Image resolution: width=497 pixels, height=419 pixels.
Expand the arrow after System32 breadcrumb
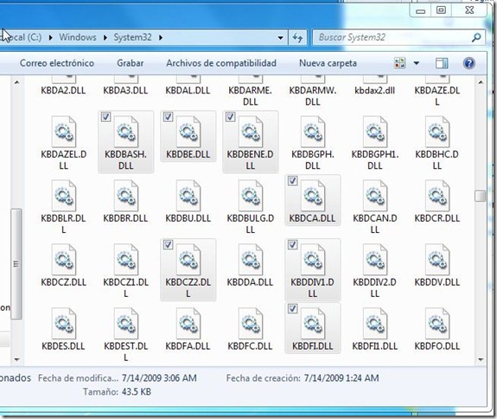(x=161, y=37)
